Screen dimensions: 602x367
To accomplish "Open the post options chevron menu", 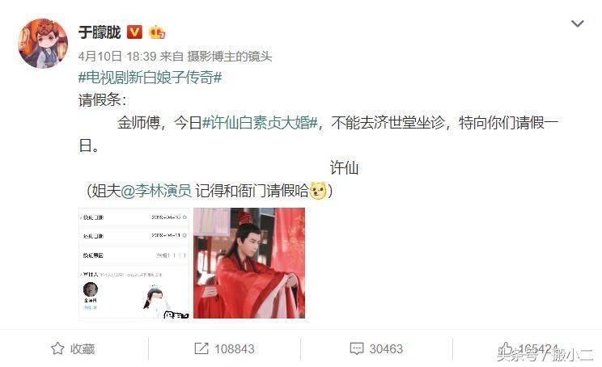I will (x=578, y=23).
